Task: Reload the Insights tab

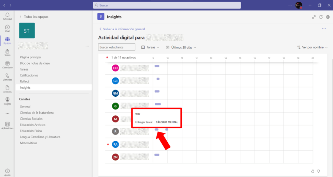Action: 321,17
